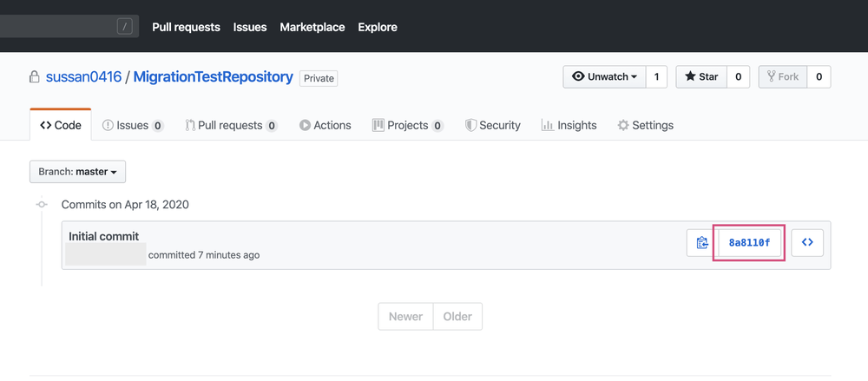Go to Explore in top navigation

coord(378,27)
